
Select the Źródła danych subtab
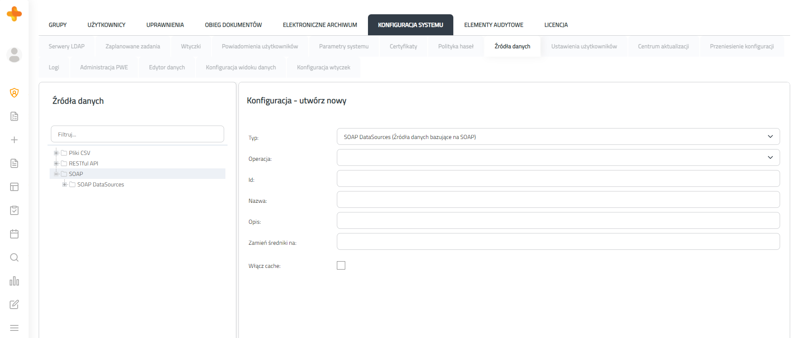click(512, 46)
